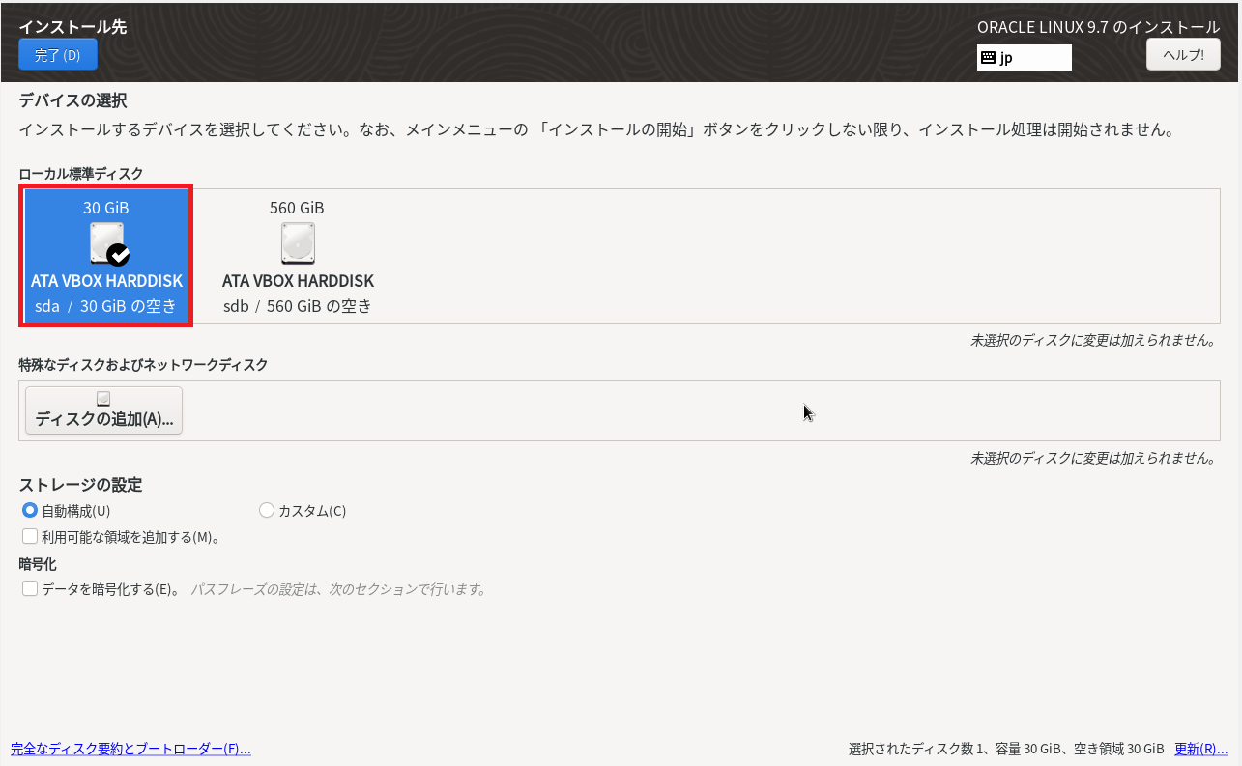Viewport: 1242px width, 766px height.
Task: Select the 560 GiB sdb hard disk icon
Action: click(298, 242)
